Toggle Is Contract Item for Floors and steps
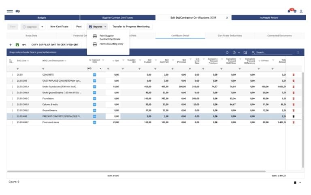 click(95, 122)
